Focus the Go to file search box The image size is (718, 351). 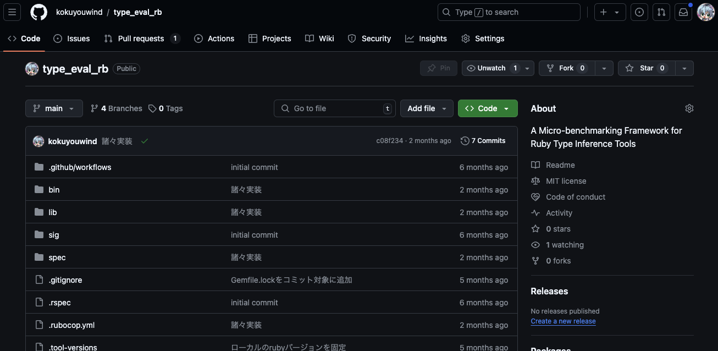point(335,108)
